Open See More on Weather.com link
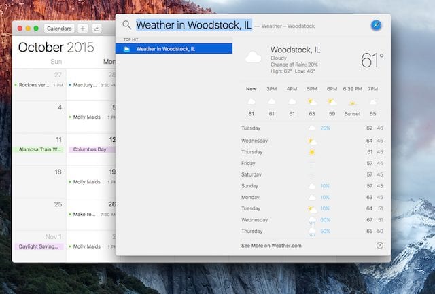Viewport: 435px width, 294px height. [271, 245]
